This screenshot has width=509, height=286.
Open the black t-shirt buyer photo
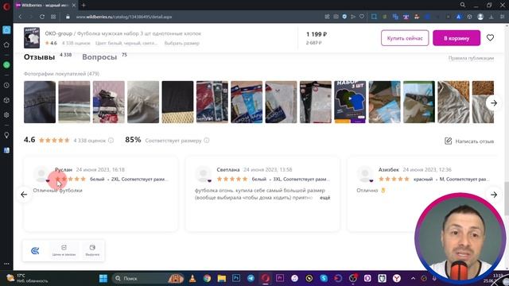(x=177, y=102)
